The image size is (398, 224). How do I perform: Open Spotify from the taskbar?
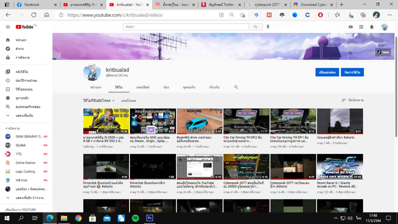(135, 218)
